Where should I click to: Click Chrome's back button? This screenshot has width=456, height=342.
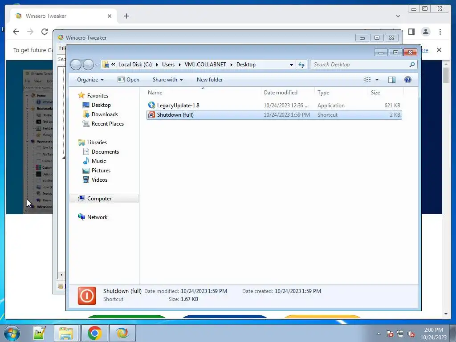click(x=16, y=32)
